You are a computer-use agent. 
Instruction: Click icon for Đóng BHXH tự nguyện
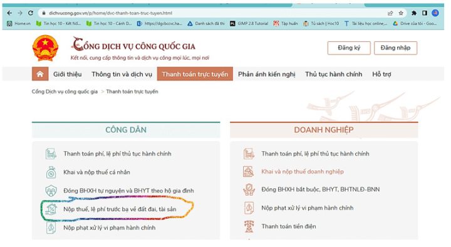tap(51, 191)
